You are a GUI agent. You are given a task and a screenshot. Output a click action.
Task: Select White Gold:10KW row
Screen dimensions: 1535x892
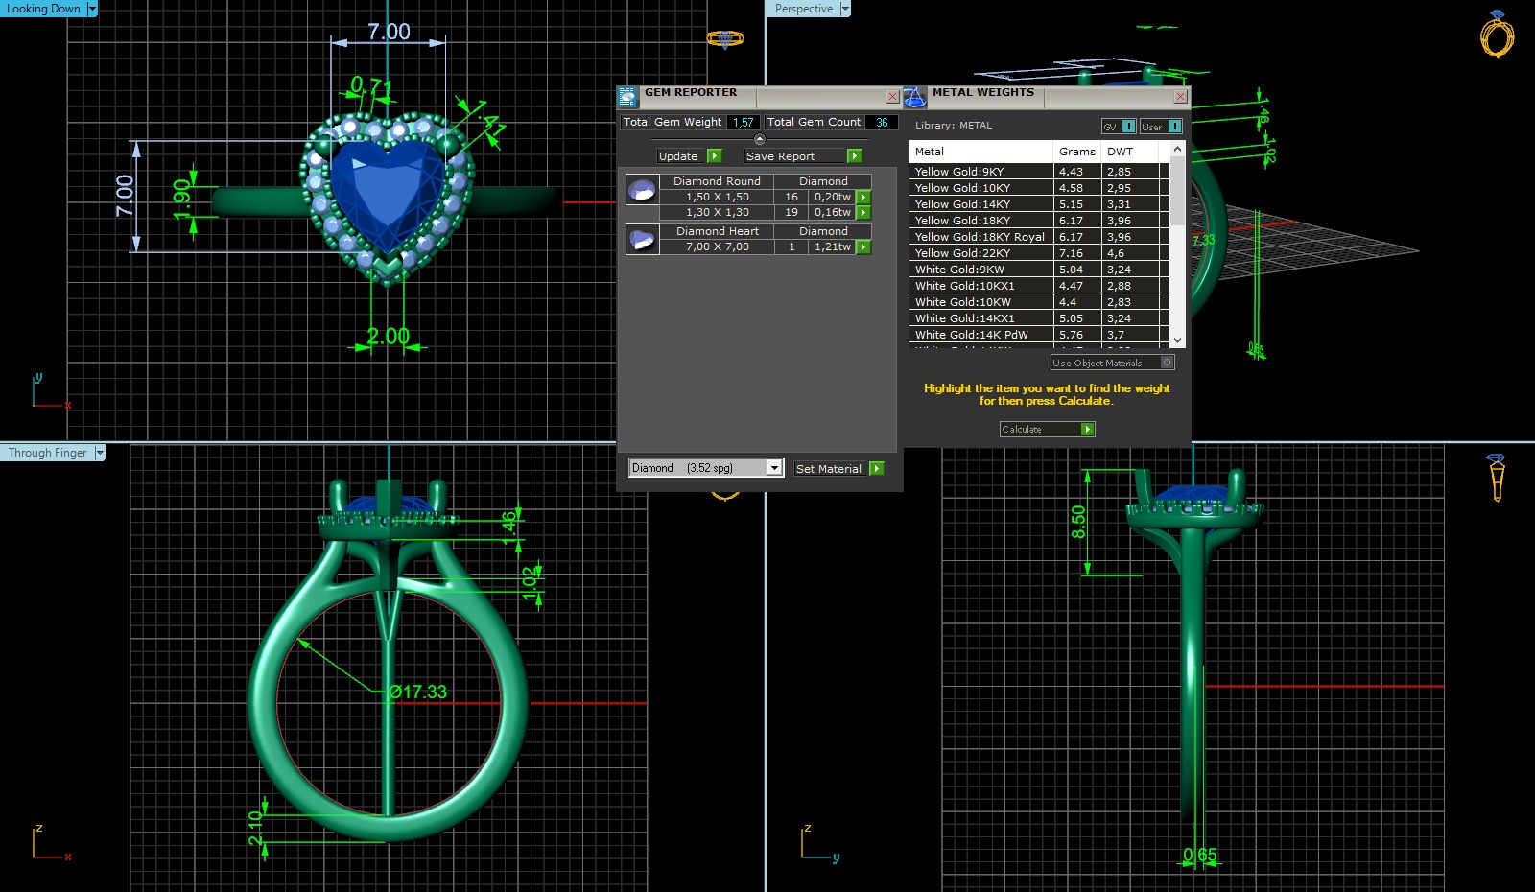coord(1040,302)
